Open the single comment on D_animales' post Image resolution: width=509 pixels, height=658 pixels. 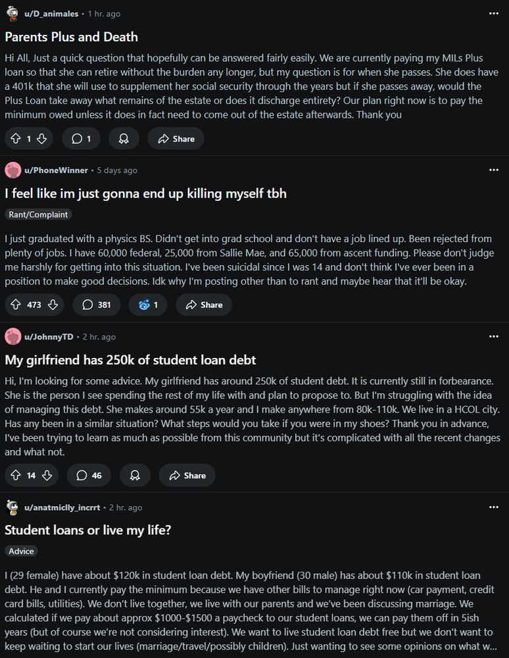pos(80,138)
